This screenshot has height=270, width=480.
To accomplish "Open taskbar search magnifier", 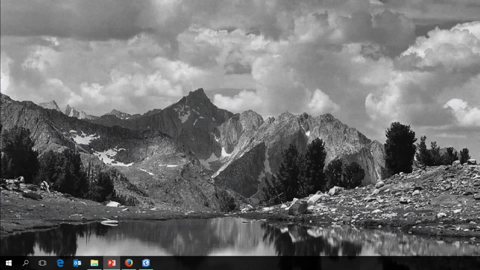I will [x=25, y=263].
